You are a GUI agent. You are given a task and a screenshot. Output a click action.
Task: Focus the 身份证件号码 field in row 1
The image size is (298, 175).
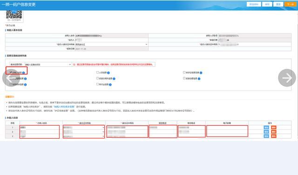tap(127, 128)
